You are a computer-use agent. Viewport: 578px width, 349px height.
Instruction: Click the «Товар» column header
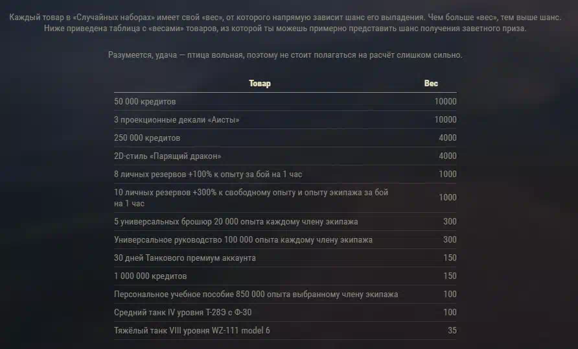[259, 84]
